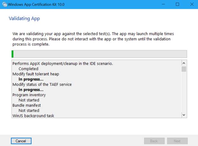Click 'Not started' under Program inventory
This screenshot has width=198, height=146.
29,100
